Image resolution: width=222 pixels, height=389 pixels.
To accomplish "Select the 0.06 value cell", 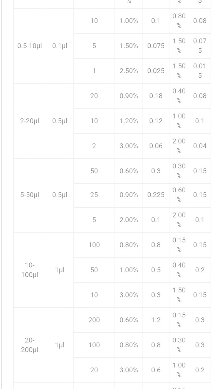I will click(156, 146).
